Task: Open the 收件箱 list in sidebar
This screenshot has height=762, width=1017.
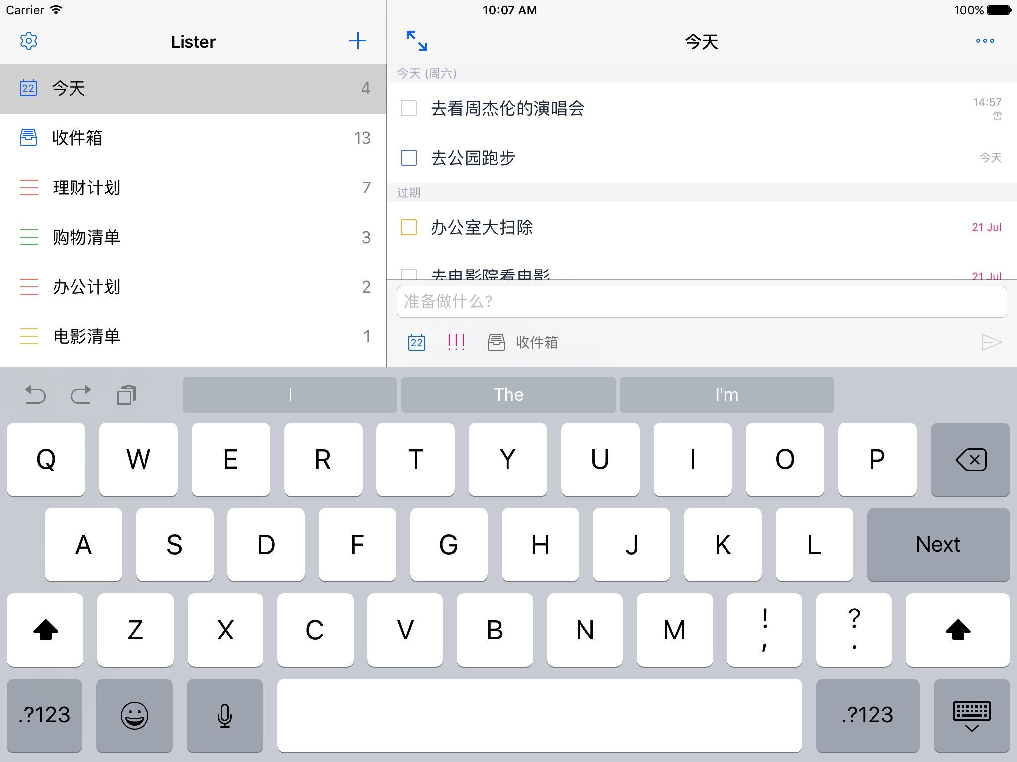Action: pyautogui.click(x=193, y=138)
